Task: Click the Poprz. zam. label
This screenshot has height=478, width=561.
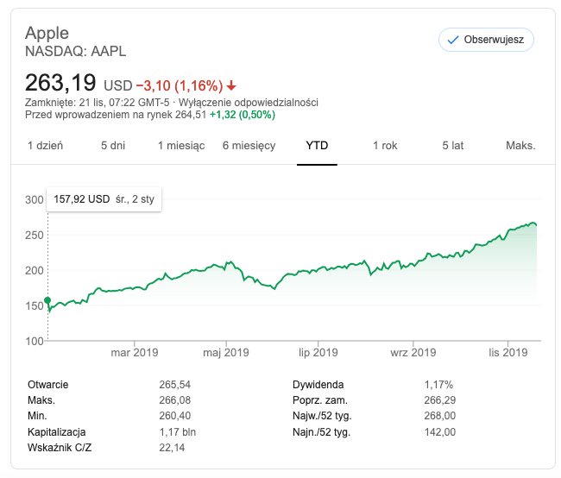Action: [x=320, y=400]
